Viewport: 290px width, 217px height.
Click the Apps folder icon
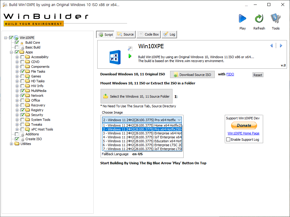coord(22,52)
